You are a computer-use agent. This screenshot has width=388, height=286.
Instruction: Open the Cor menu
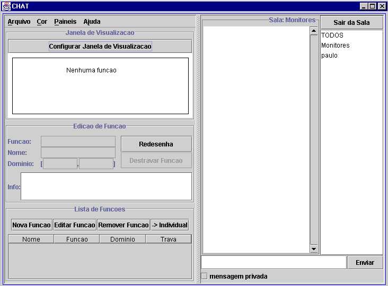pyautogui.click(x=42, y=22)
